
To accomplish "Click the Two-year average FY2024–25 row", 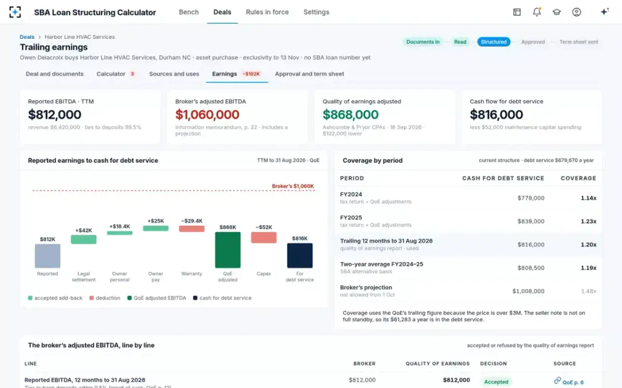I will pos(469,268).
